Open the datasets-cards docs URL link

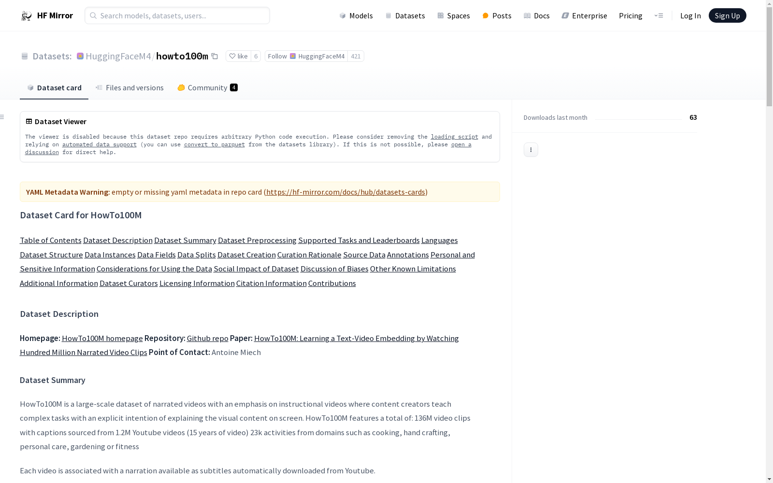coord(345,192)
